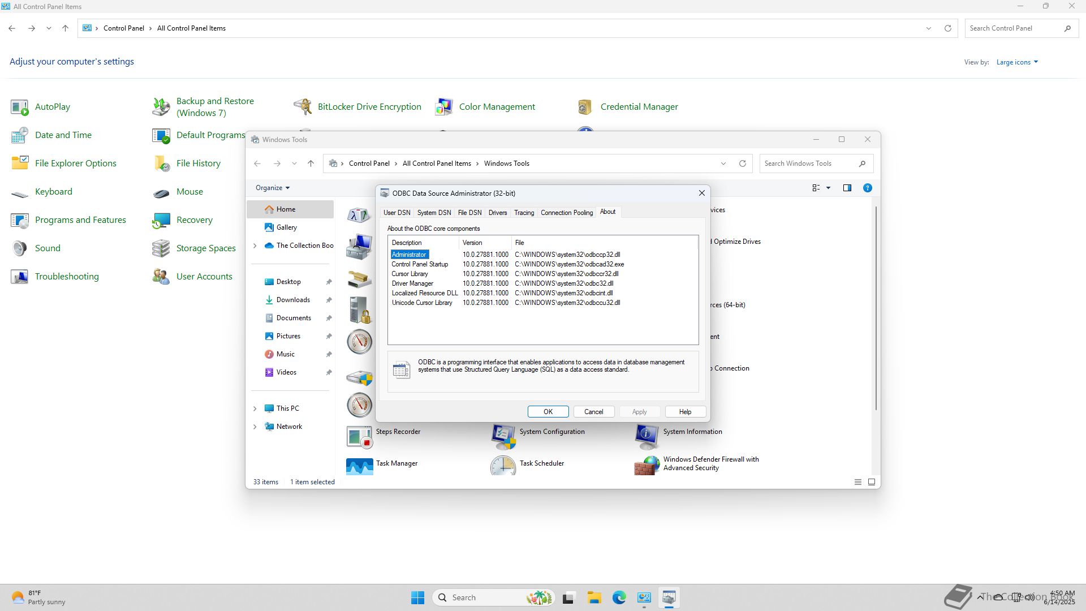The height and width of the screenshot is (611, 1086).
Task: Toggle the preview pane button
Action: pyautogui.click(x=847, y=188)
